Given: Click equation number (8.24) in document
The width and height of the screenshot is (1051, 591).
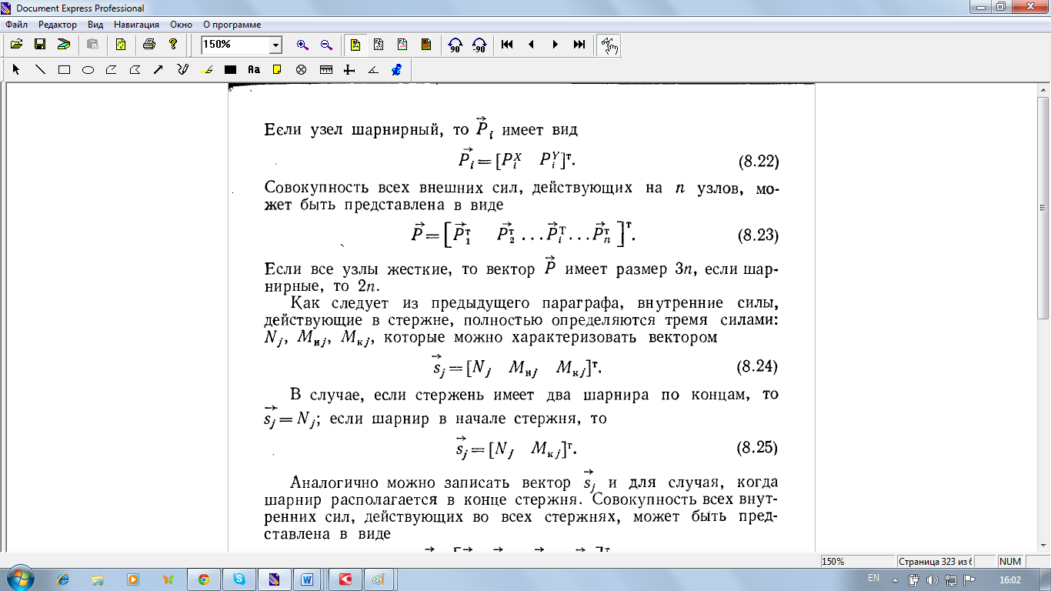Looking at the screenshot, I should coord(758,366).
